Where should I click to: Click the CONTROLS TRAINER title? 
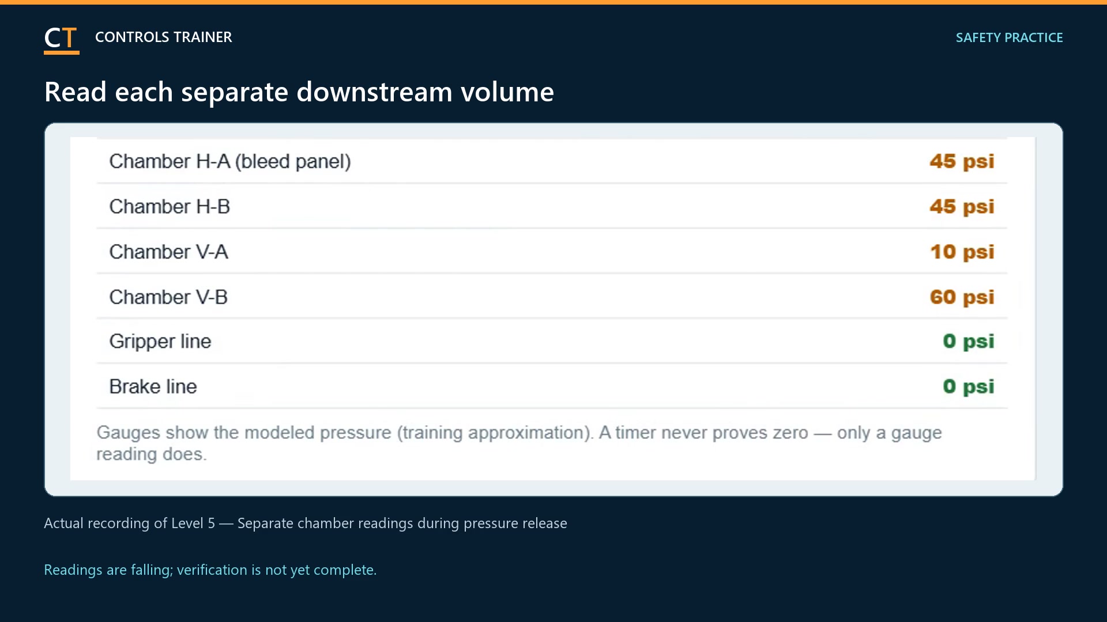[163, 37]
